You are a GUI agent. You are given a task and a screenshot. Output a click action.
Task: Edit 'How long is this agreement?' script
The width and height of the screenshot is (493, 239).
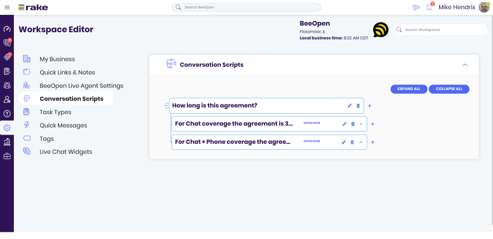tap(350, 106)
